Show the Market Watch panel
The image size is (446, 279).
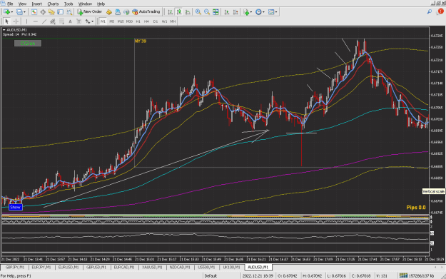[x=34, y=12]
